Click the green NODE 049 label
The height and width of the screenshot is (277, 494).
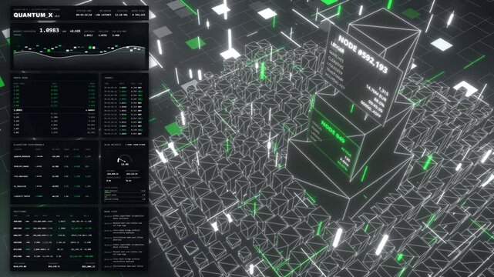(333, 132)
